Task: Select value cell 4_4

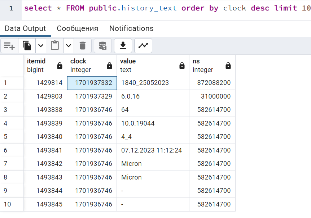Action: (x=153, y=137)
